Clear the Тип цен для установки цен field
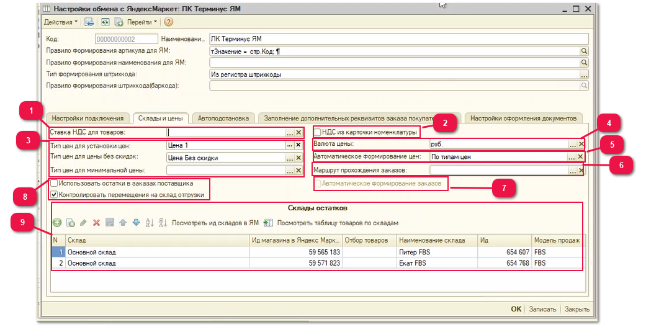Viewport: 646px width, 327px height. click(x=298, y=145)
